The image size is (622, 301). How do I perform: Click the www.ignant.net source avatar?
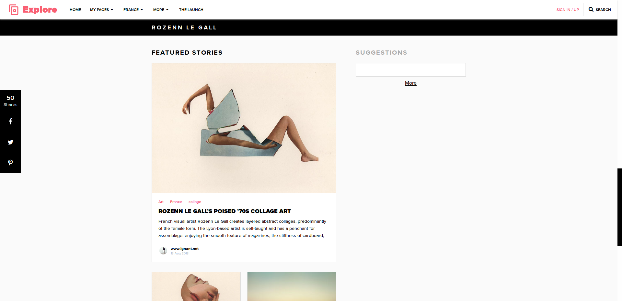163,251
